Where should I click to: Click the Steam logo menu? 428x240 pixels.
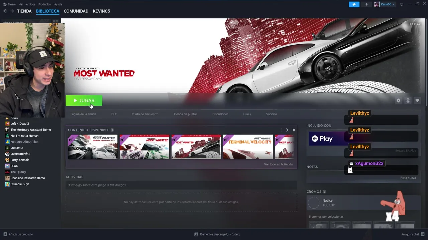coord(9,4)
